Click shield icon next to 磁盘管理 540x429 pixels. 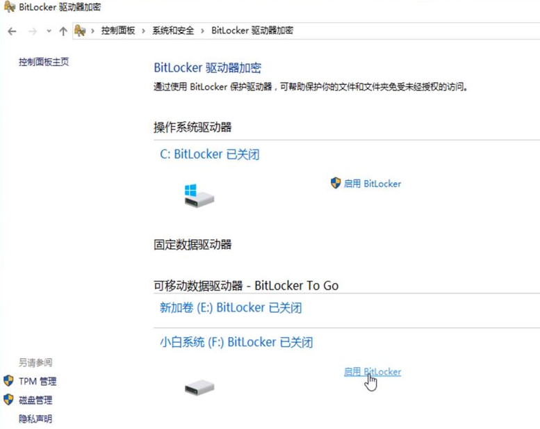pos(8,400)
